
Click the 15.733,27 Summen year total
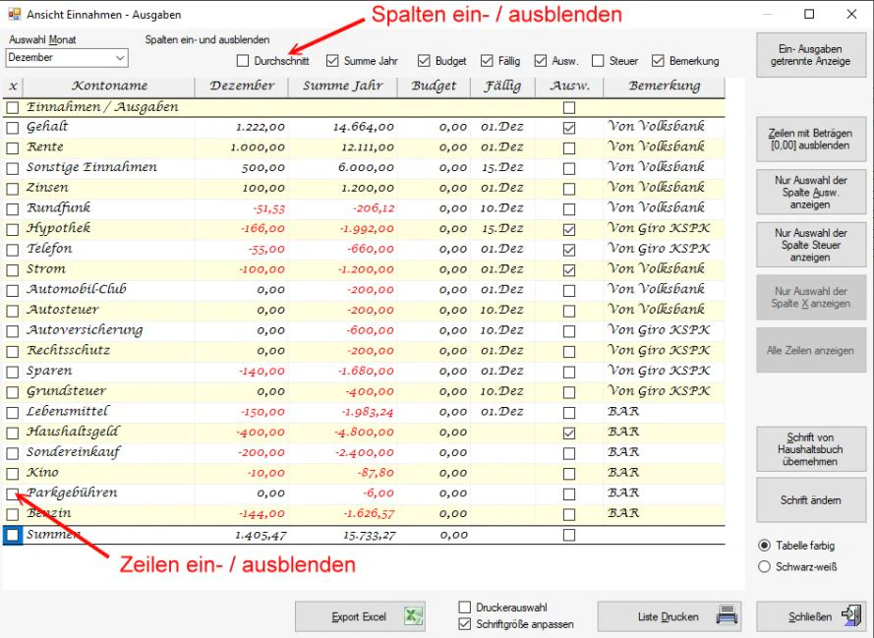pyautogui.click(x=369, y=536)
